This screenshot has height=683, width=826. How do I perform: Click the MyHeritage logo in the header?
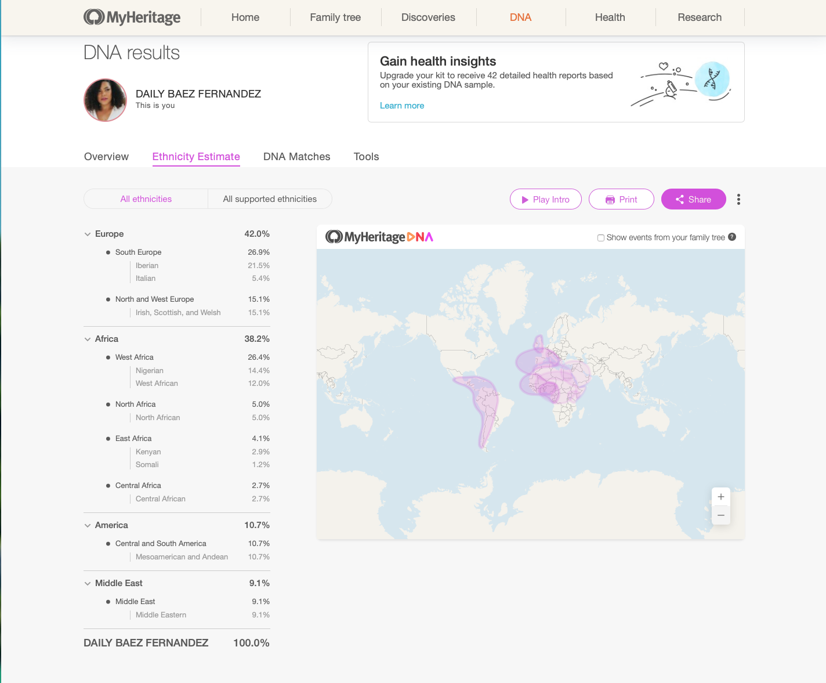click(x=132, y=17)
